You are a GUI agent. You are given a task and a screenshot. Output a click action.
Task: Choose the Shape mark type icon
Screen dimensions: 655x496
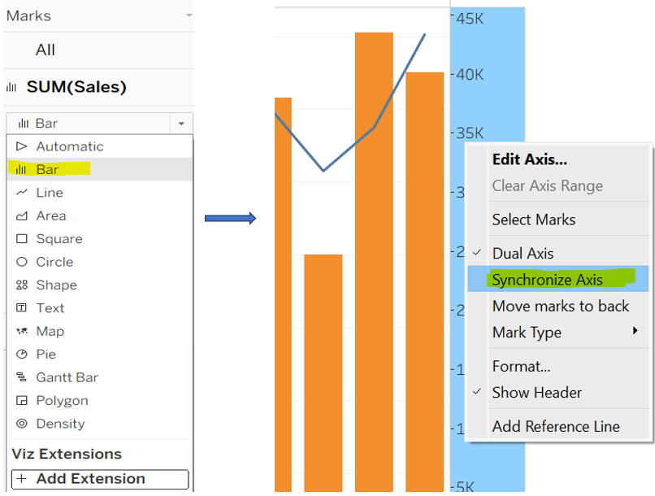coord(22,285)
